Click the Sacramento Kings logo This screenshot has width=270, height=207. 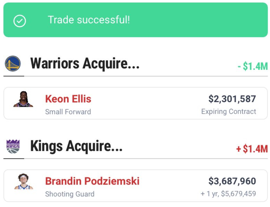pos(13,146)
